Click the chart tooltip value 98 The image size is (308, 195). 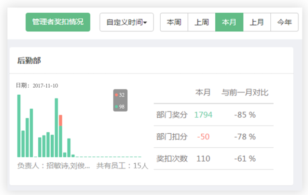122,107
